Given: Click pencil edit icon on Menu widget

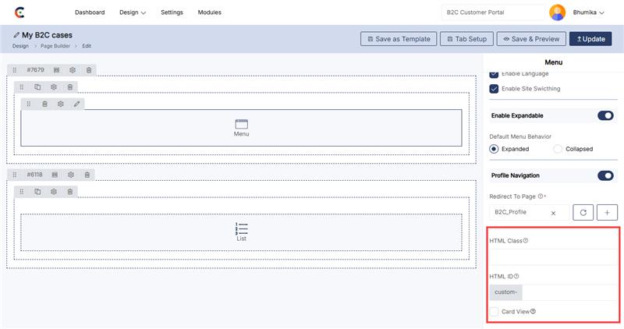Looking at the screenshot, I should click(x=76, y=104).
